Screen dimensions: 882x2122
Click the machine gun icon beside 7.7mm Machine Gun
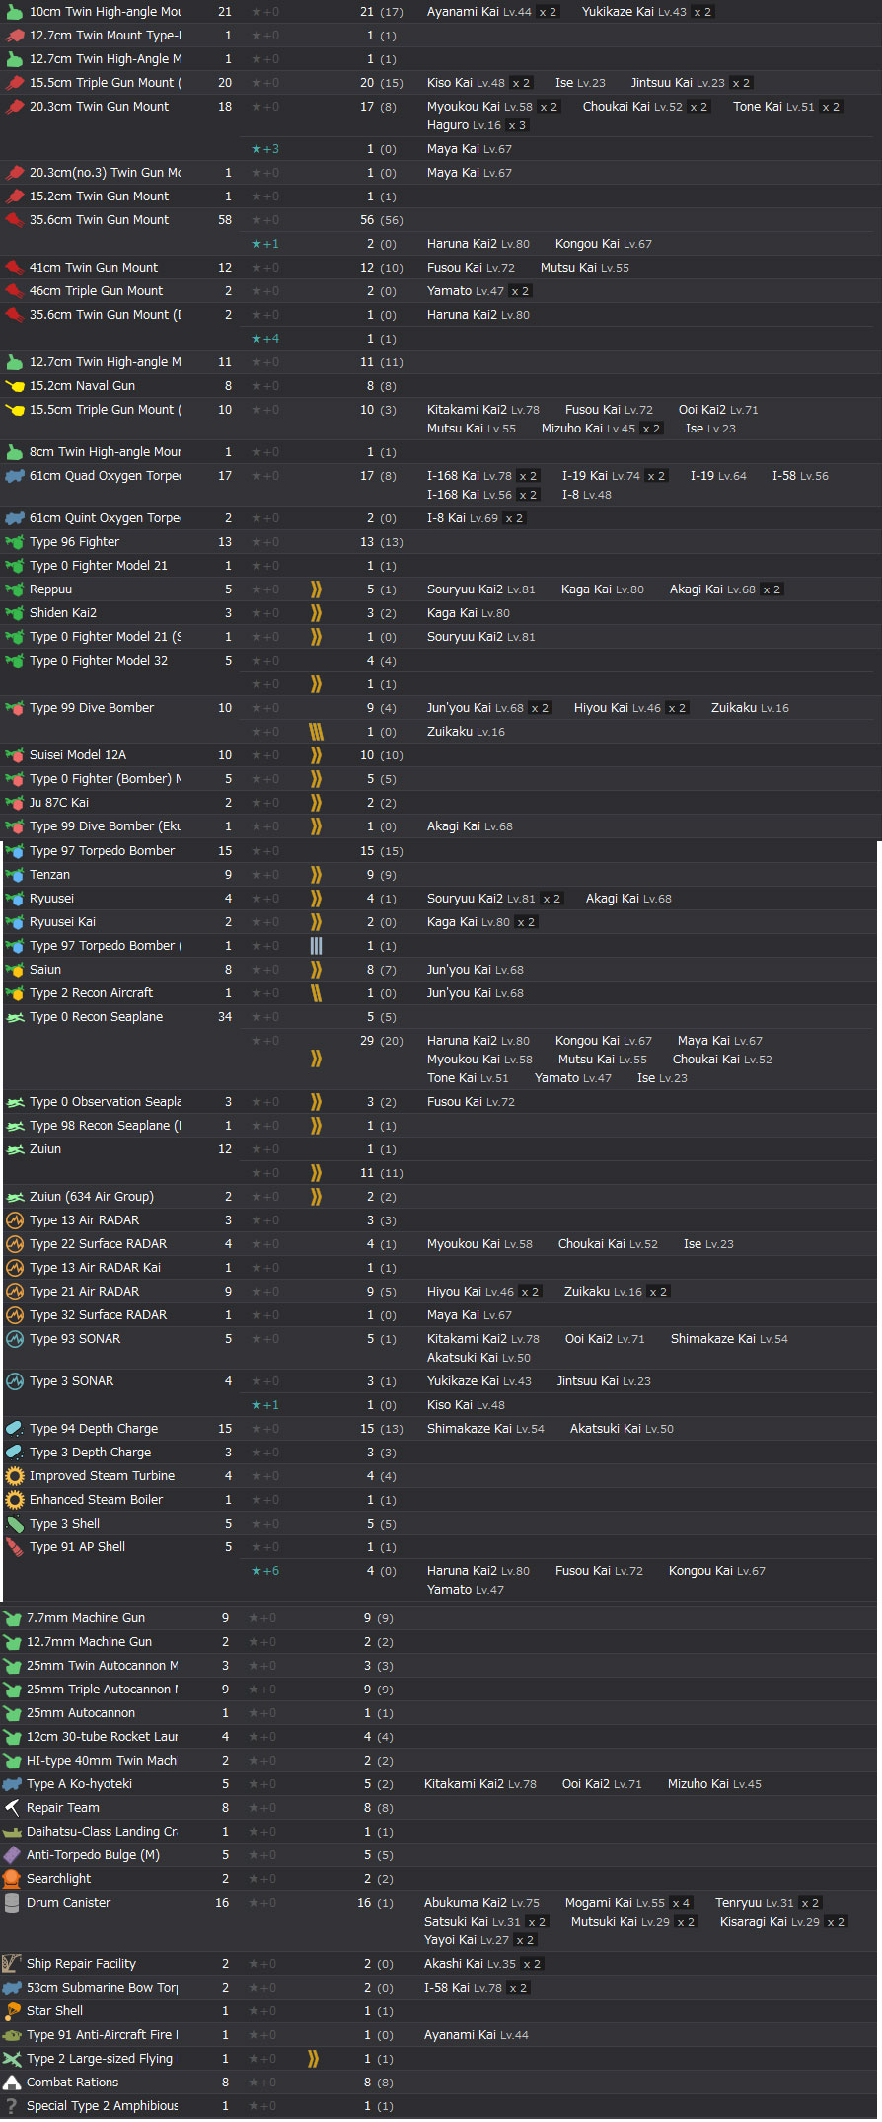12,1618
